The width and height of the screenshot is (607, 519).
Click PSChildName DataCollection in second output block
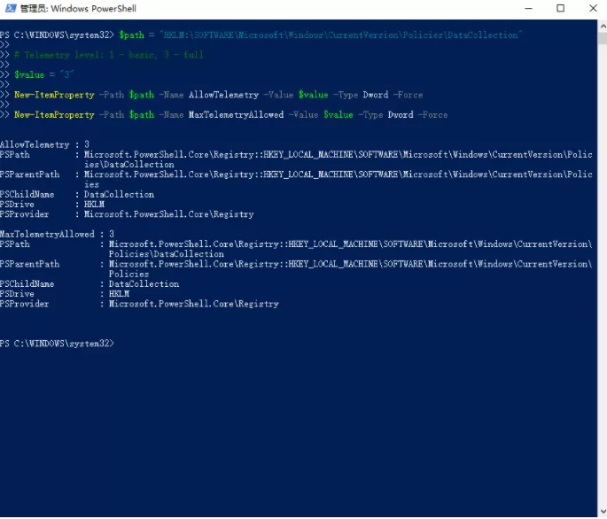click(x=89, y=284)
